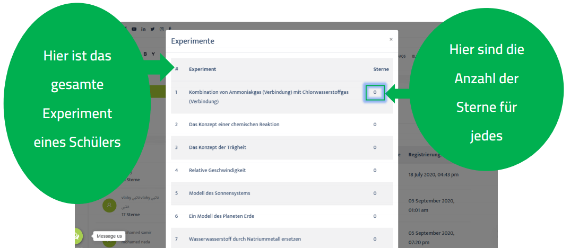Select 'Das Konzept einer chemischen Reaktion' row
The image size is (570, 248).
coord(234,125)
